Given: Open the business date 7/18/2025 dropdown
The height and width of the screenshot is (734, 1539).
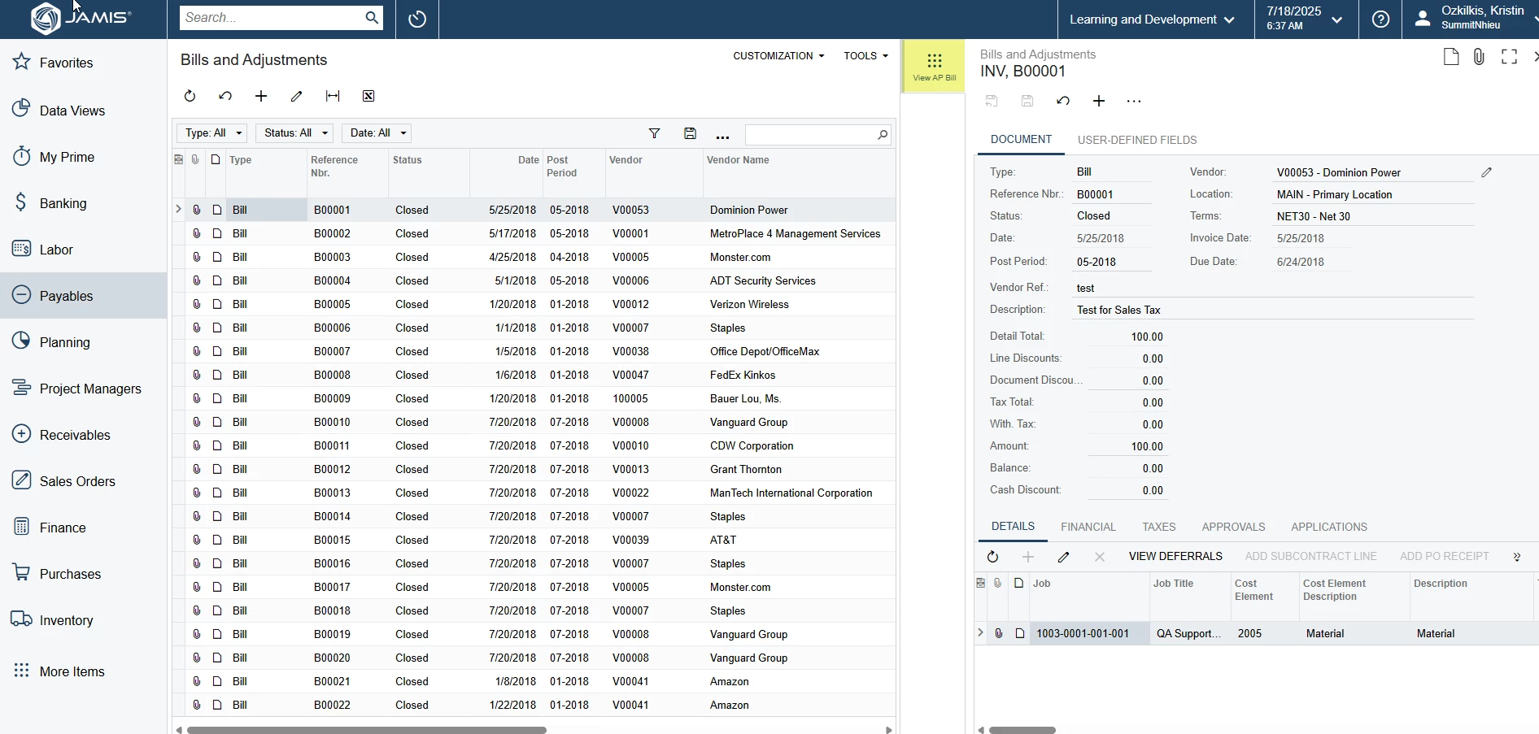Looking at the screenshot, I should coord(1304,19).
